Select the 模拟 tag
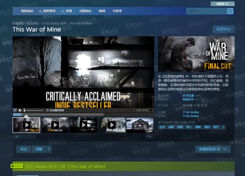The height and width of the screenshot is (176, 245). click(x=207, y=127)
